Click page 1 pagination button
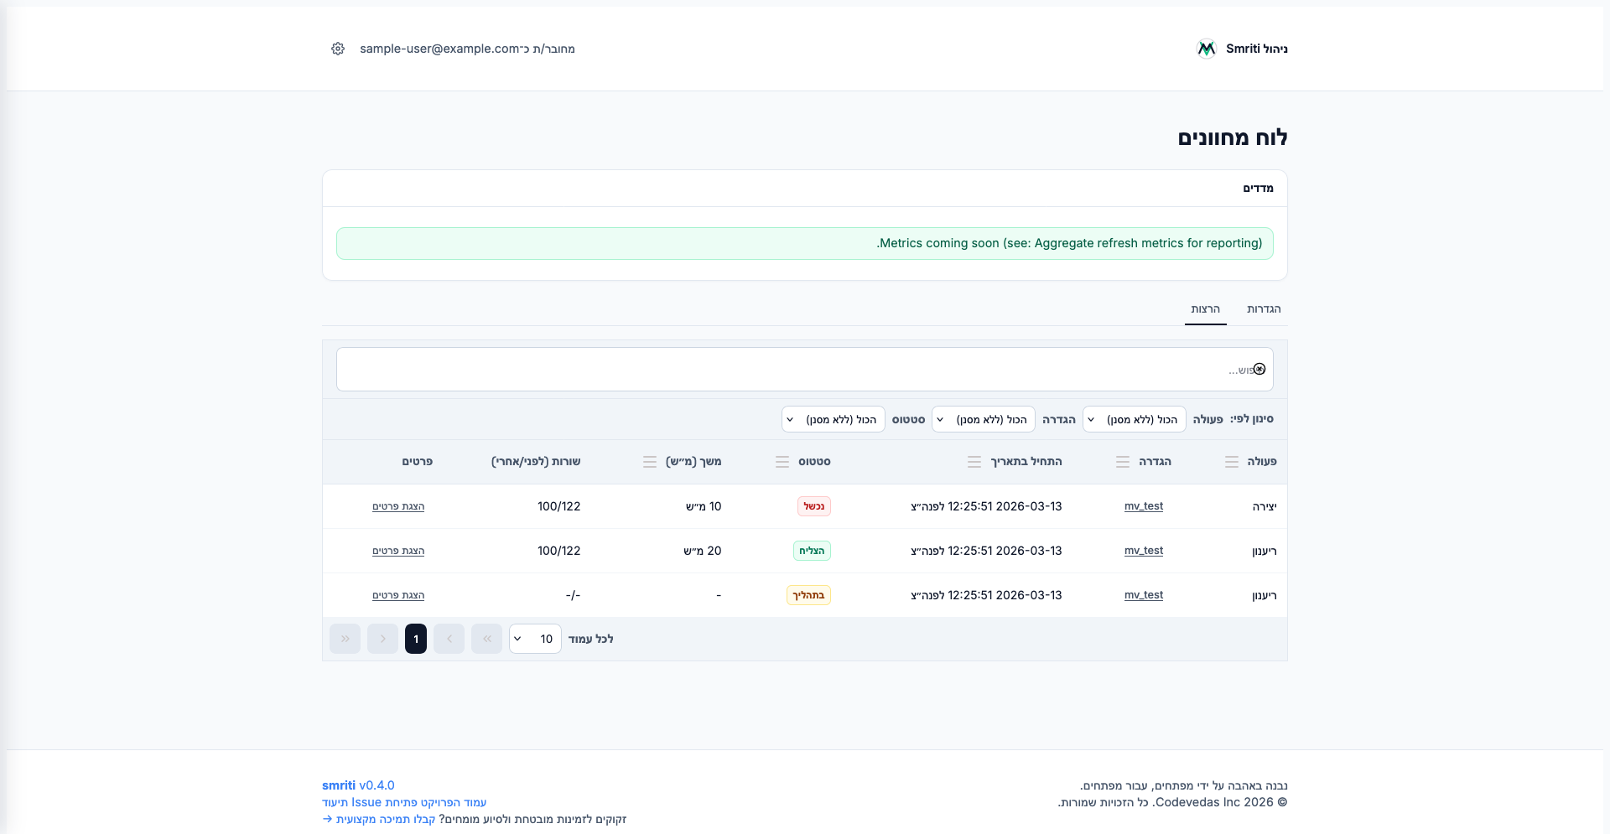The image size is (1610, 834). (x=416, y=639)
